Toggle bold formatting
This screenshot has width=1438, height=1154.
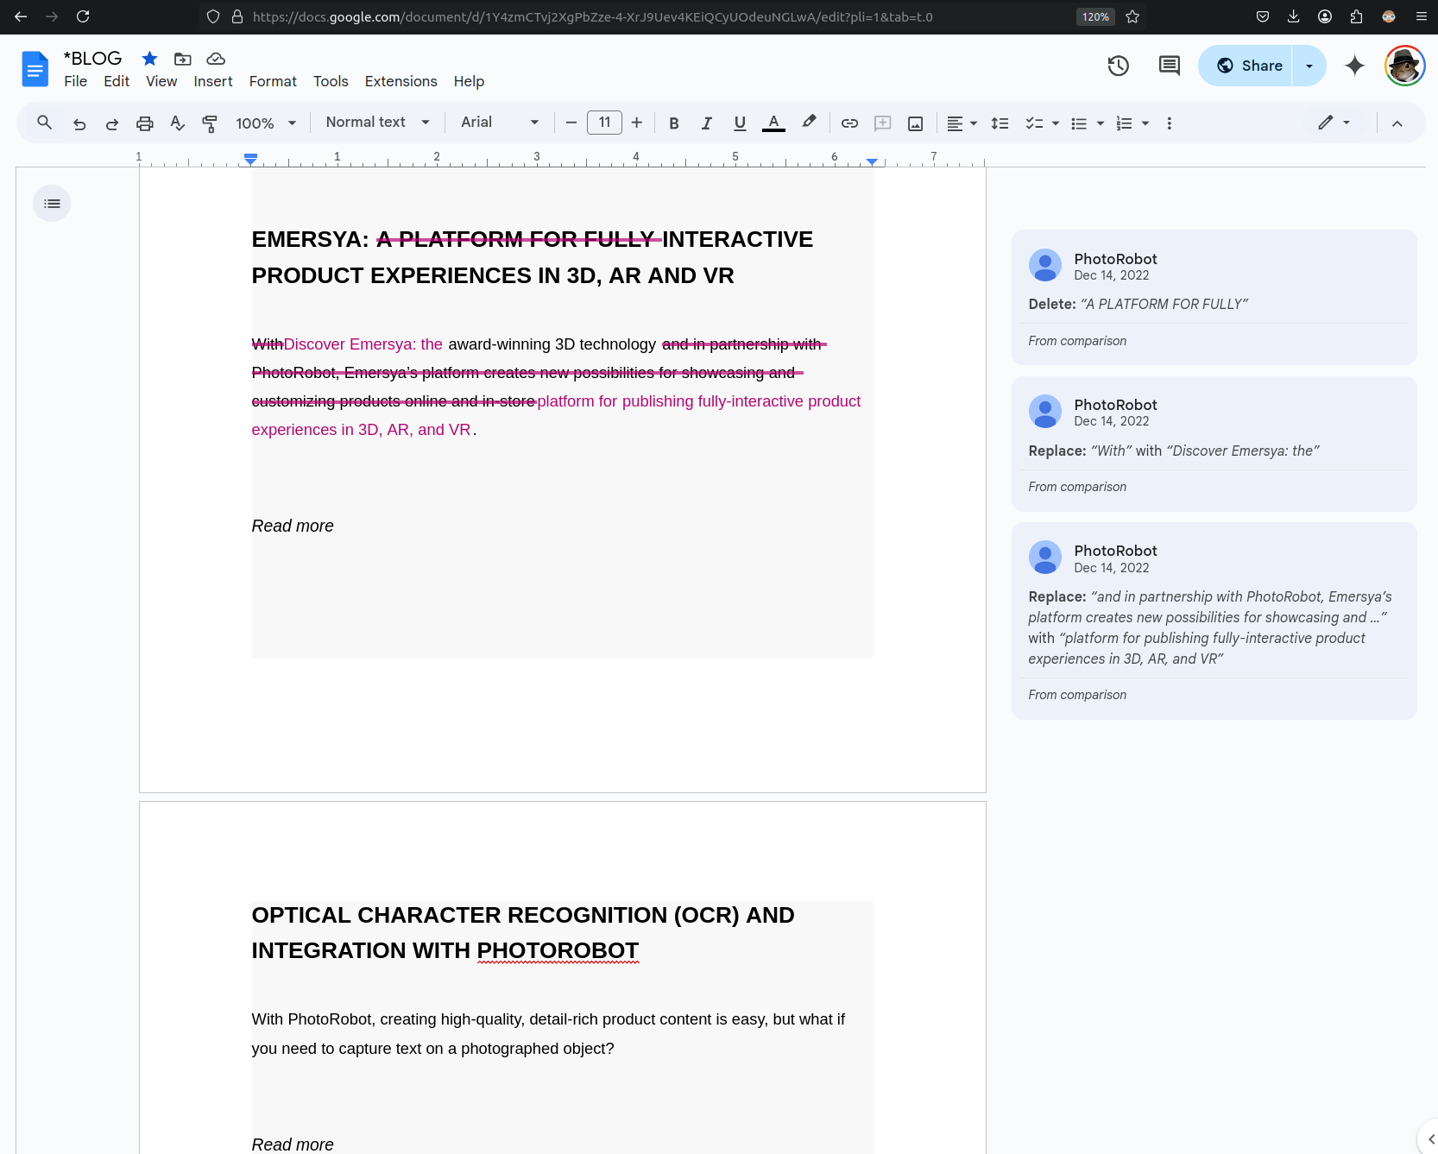tap(674, 123)
